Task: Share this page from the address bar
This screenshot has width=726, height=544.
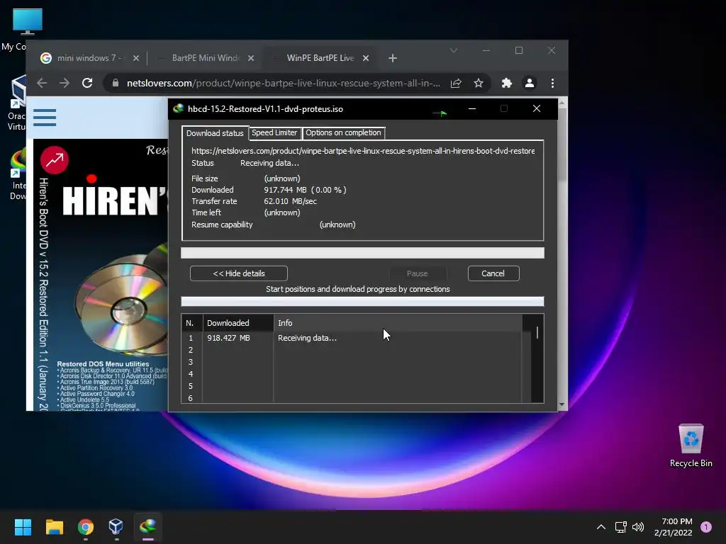Action: [456, 84]
